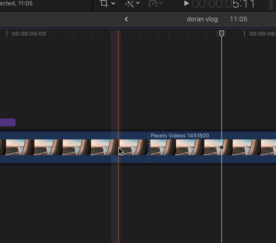276x243 pixels.
Task: Select the purple title clip
Action: point(8,122)
